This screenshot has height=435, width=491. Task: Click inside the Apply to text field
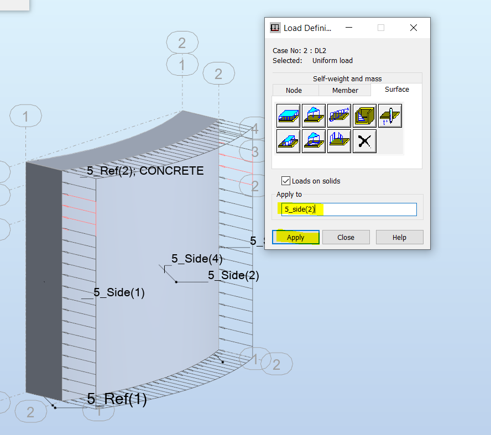(x=348, y=209)
